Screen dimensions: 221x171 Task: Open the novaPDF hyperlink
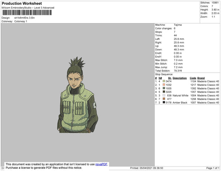coord(101,164)
